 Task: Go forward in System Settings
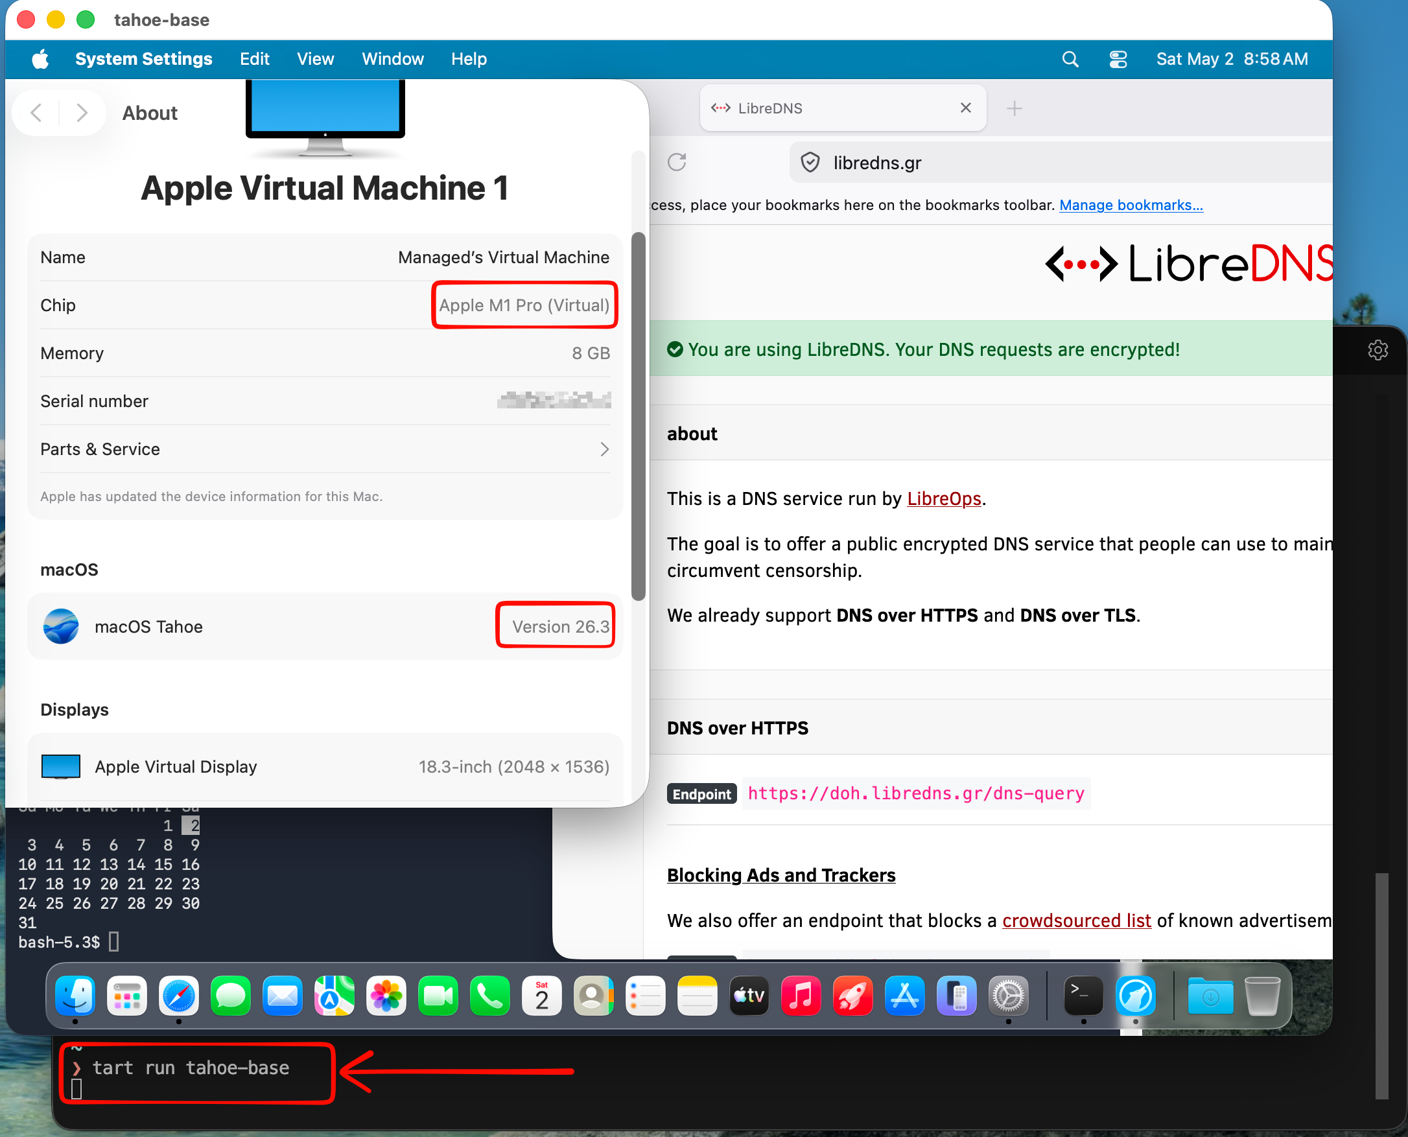pos(82,113)
